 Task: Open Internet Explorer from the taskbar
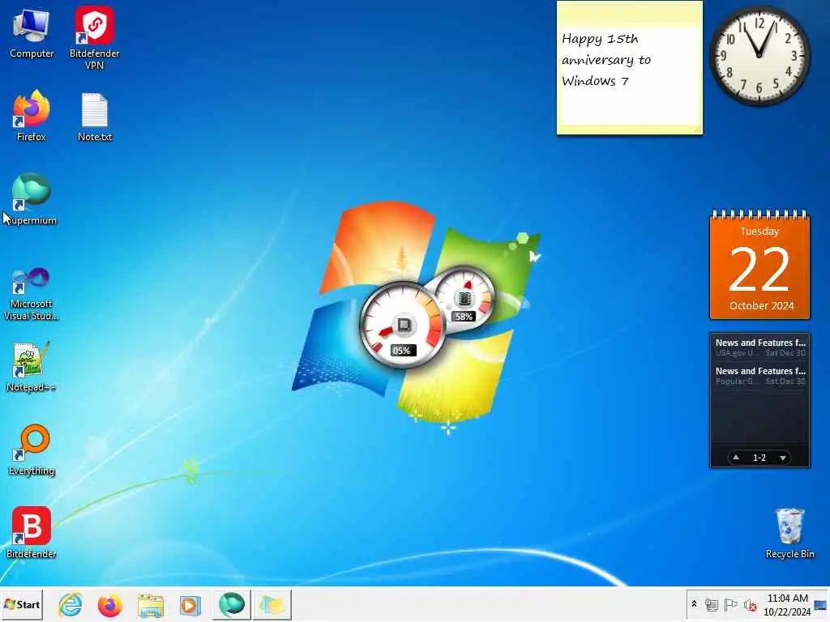click(70, 604)
